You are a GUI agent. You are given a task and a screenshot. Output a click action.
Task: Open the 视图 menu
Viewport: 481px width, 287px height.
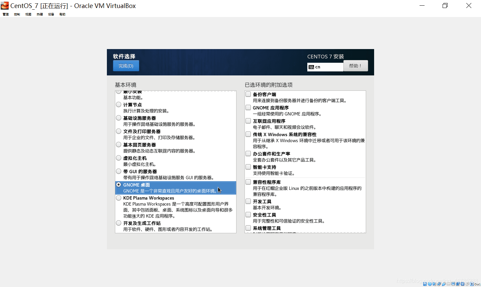[28, 14]
